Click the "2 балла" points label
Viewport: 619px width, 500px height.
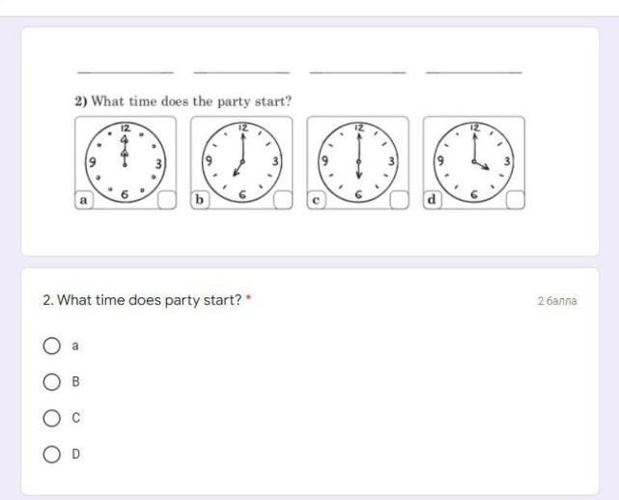click(x=557, y=301)
